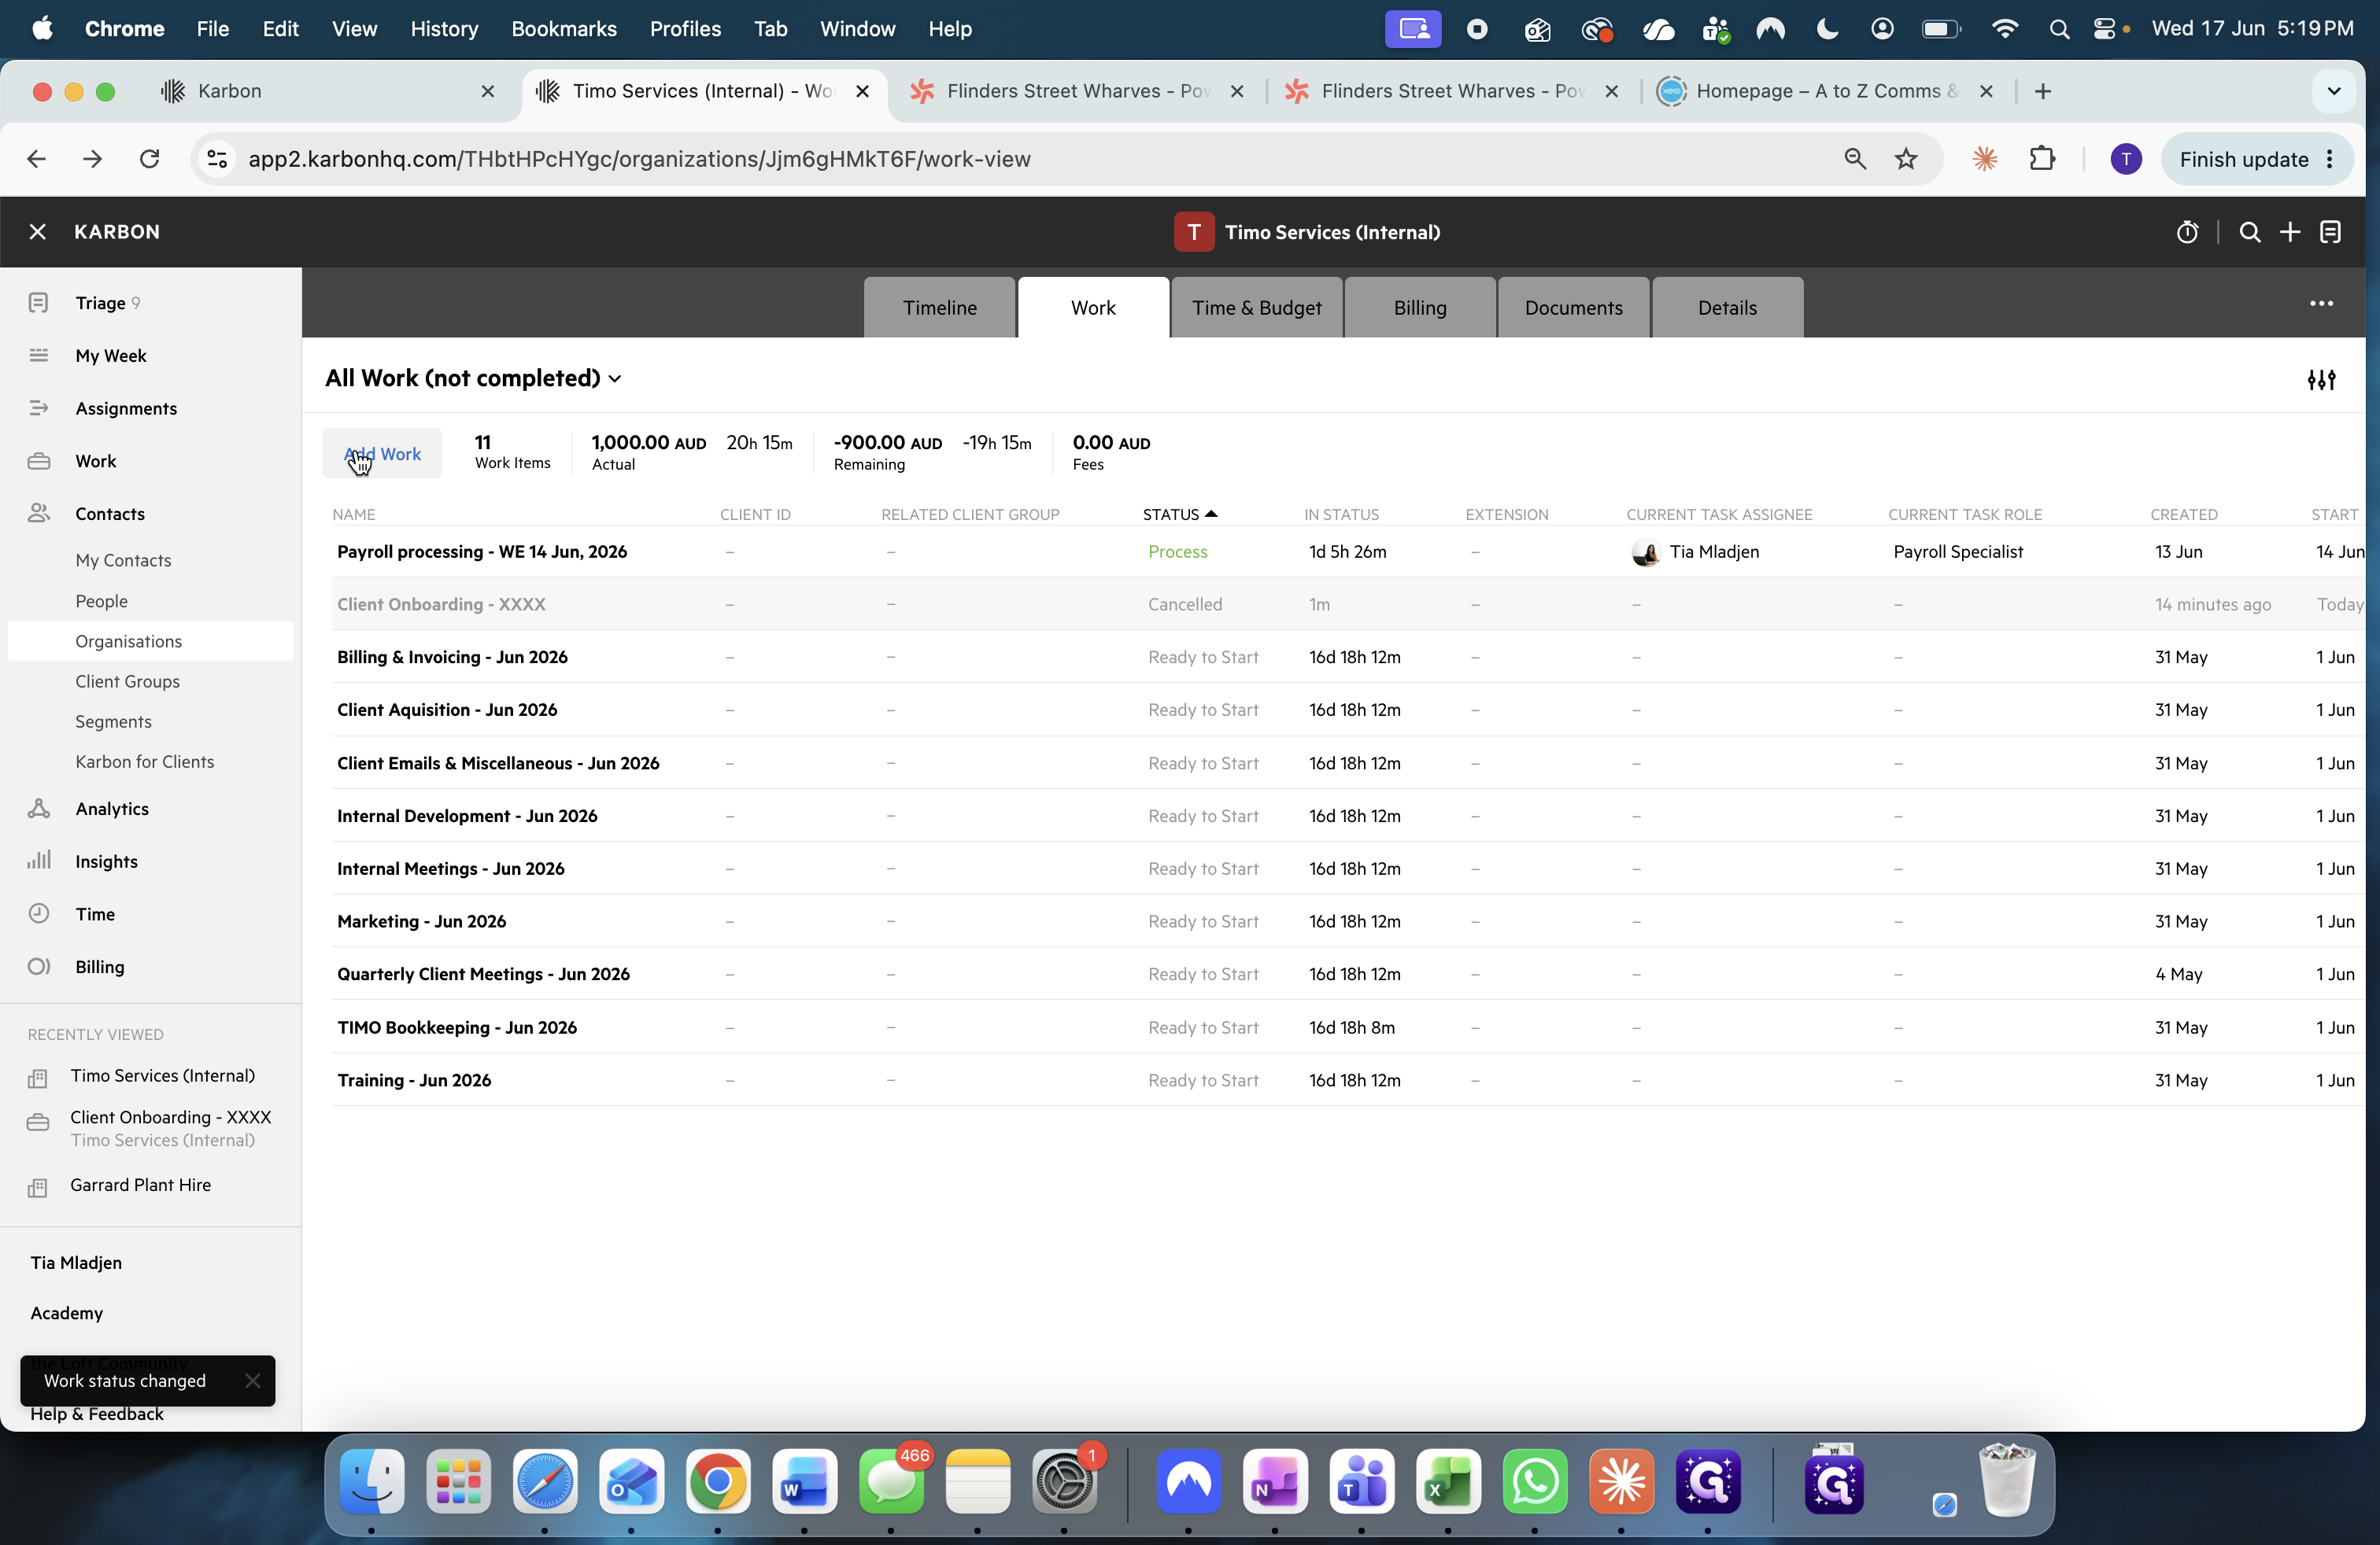Bookmark this page with the star
This screenshot has width=2380, height=1545.
tap(1906, 159)
